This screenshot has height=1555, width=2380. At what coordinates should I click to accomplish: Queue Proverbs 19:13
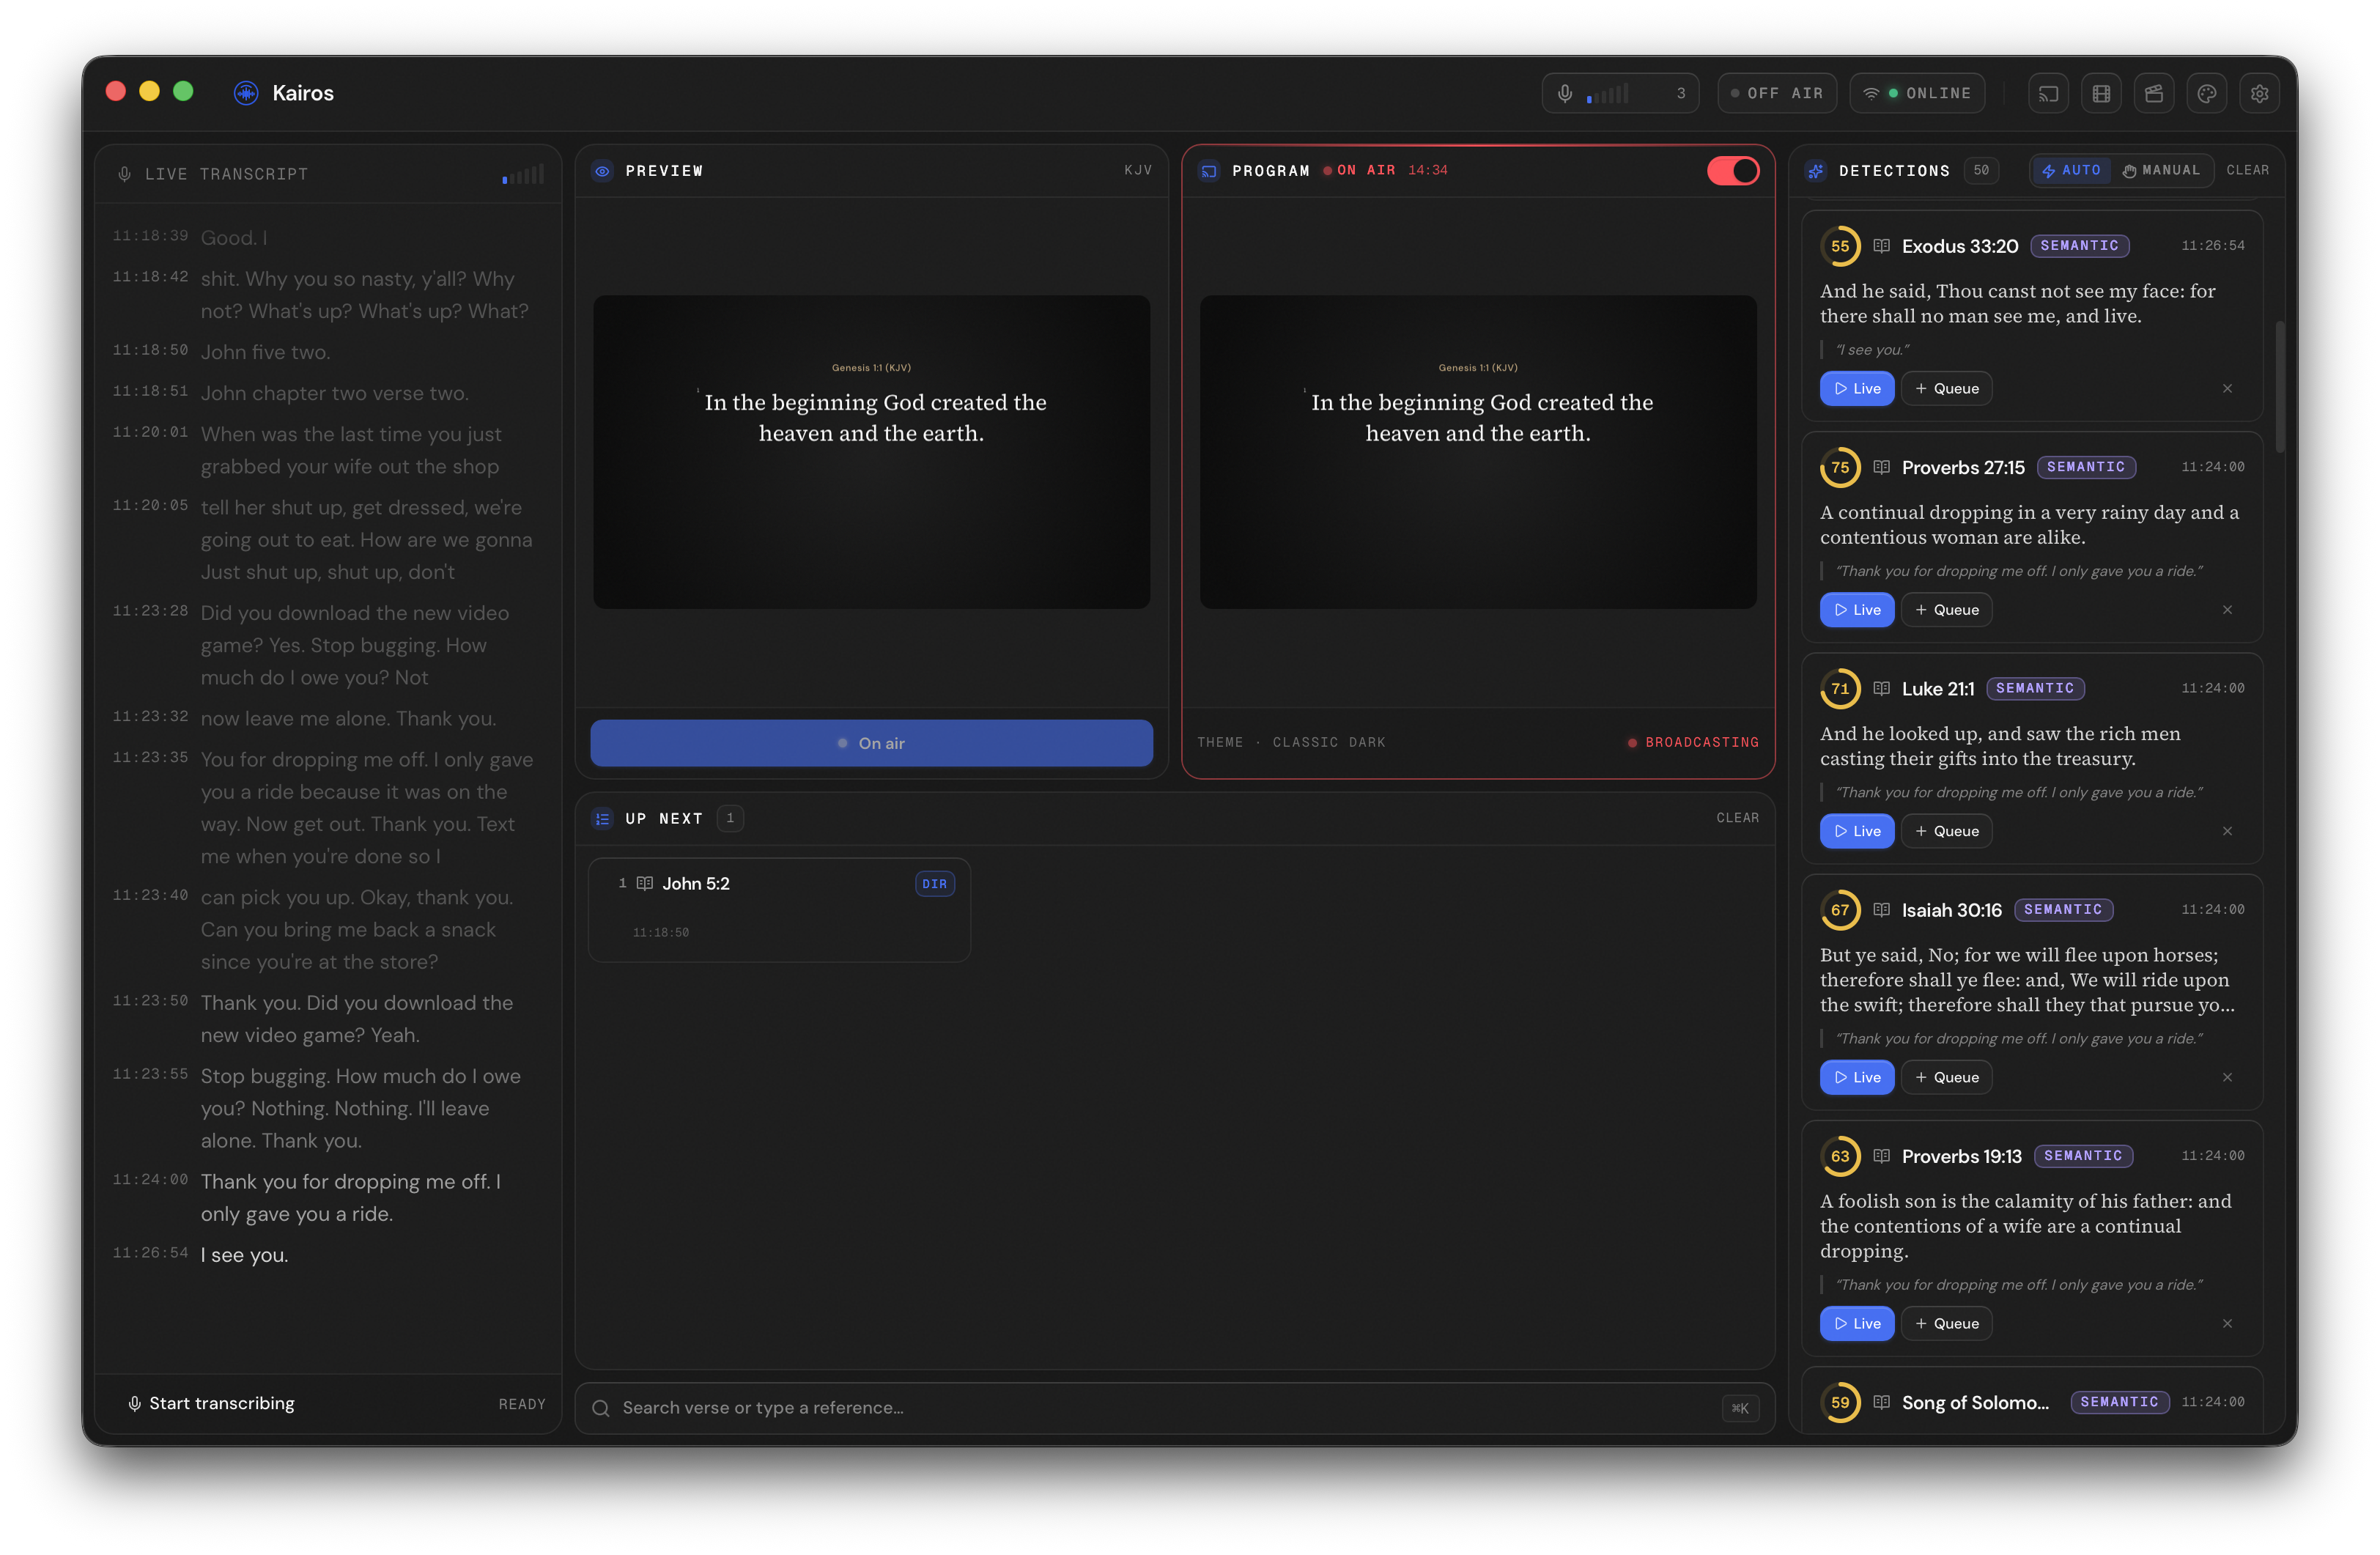[x=1946, y=1323]
